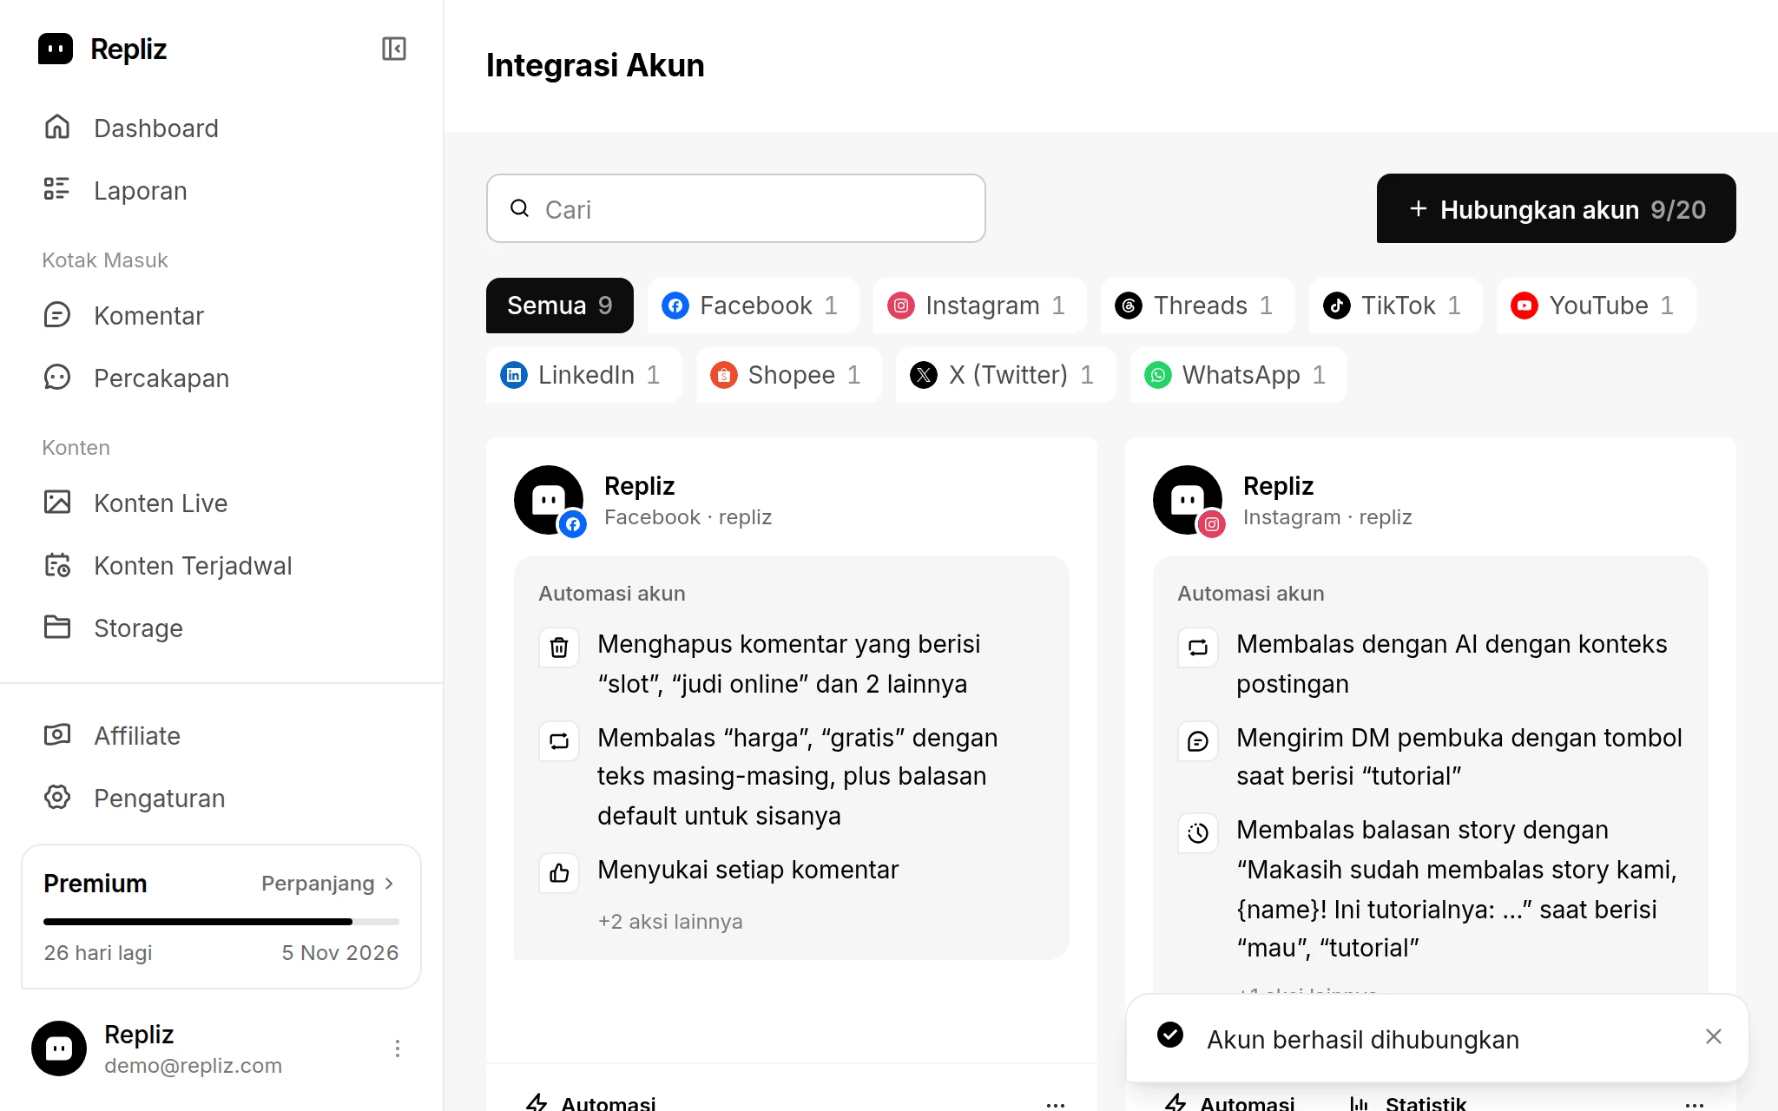Click Perpanjang link in Premium card

328,884
